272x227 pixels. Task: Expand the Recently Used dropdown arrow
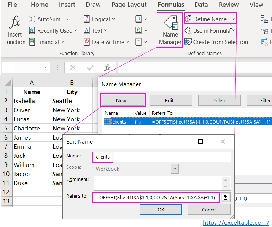[76, 30]
